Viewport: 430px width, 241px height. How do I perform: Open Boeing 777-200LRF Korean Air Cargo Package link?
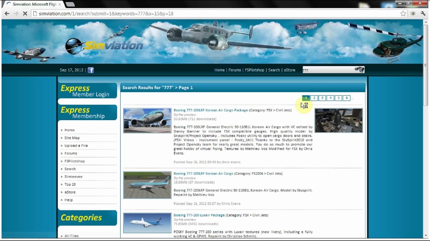pos(211,110)
